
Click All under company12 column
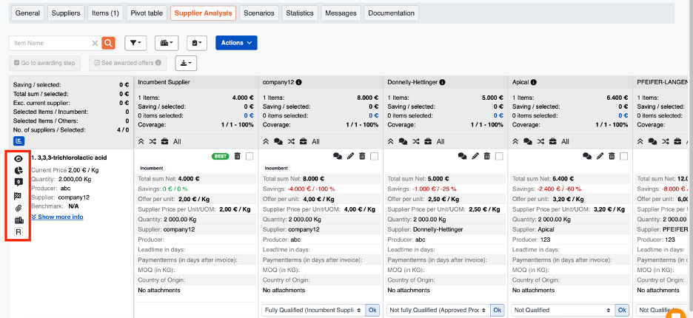click(x=315, y=142)
